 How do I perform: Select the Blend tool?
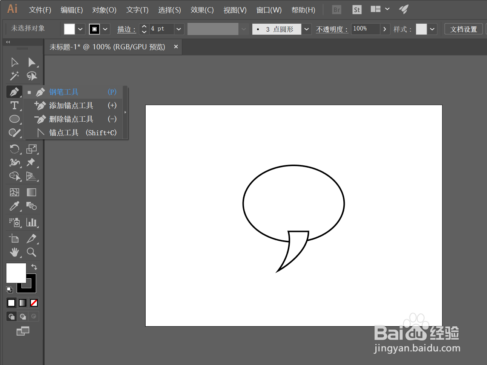pyautogui.click(x=31, y=206)
